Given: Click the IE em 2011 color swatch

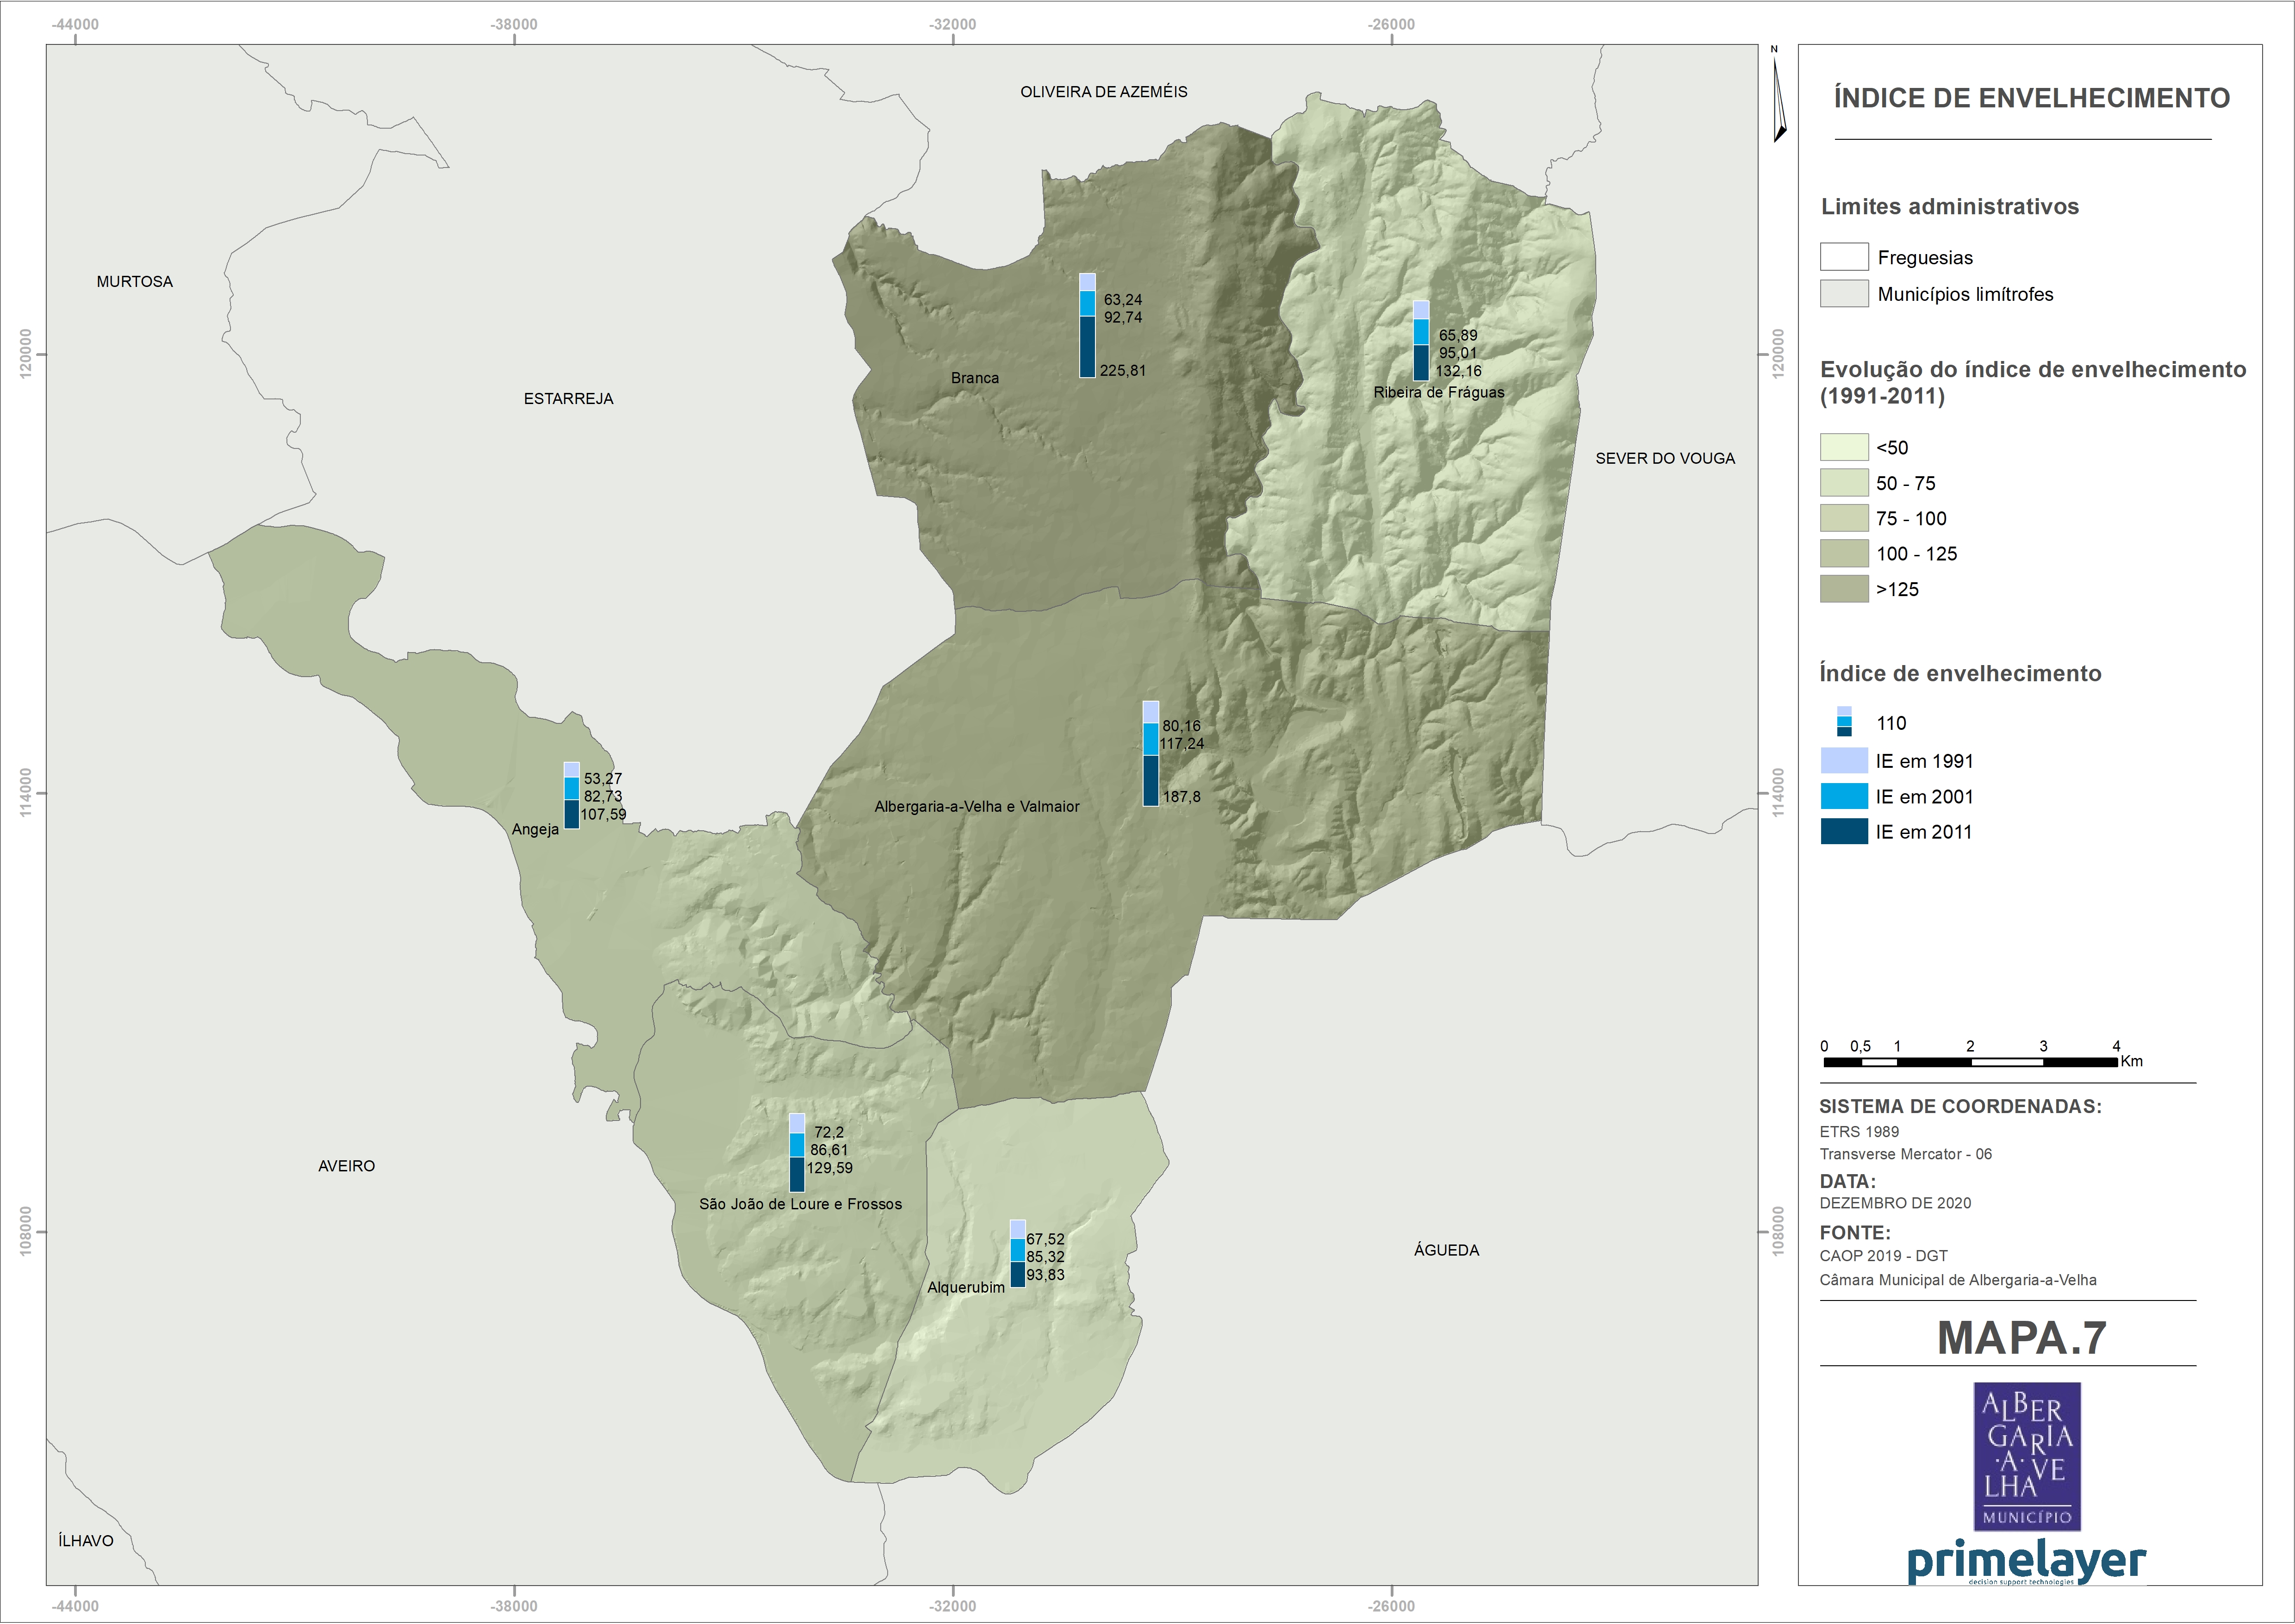Looking at the screenshot, I should pos(1844,831).
